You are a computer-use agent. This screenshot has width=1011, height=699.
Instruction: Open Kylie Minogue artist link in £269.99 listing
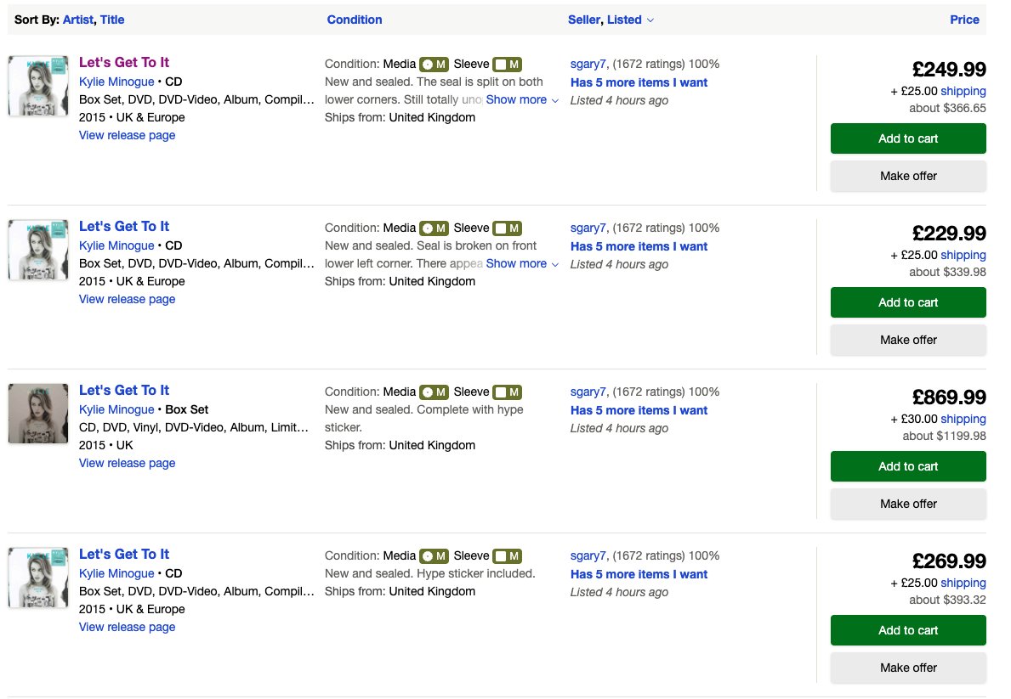coord(116,573)
